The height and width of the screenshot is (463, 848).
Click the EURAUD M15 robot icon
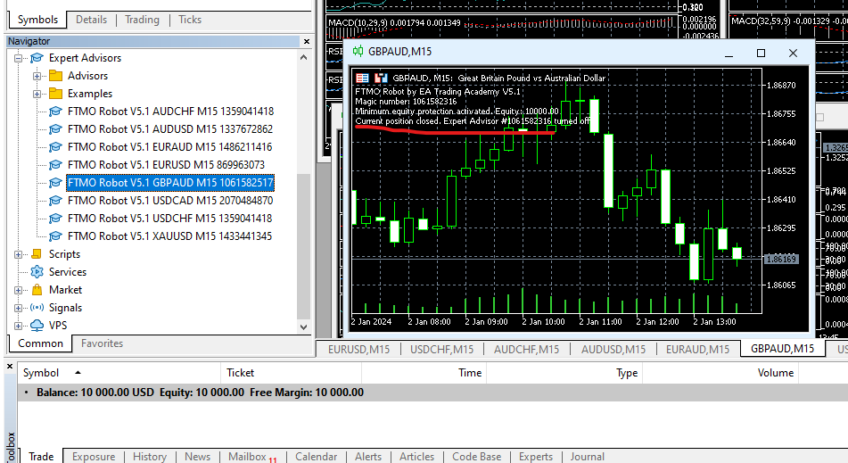(x=55, y=147)
